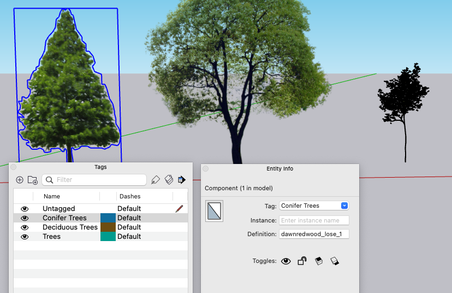Click the Filter search field in Tags
Image resolution: width=452 pixels, height=293 pixels.
click(x=94, y=180)
